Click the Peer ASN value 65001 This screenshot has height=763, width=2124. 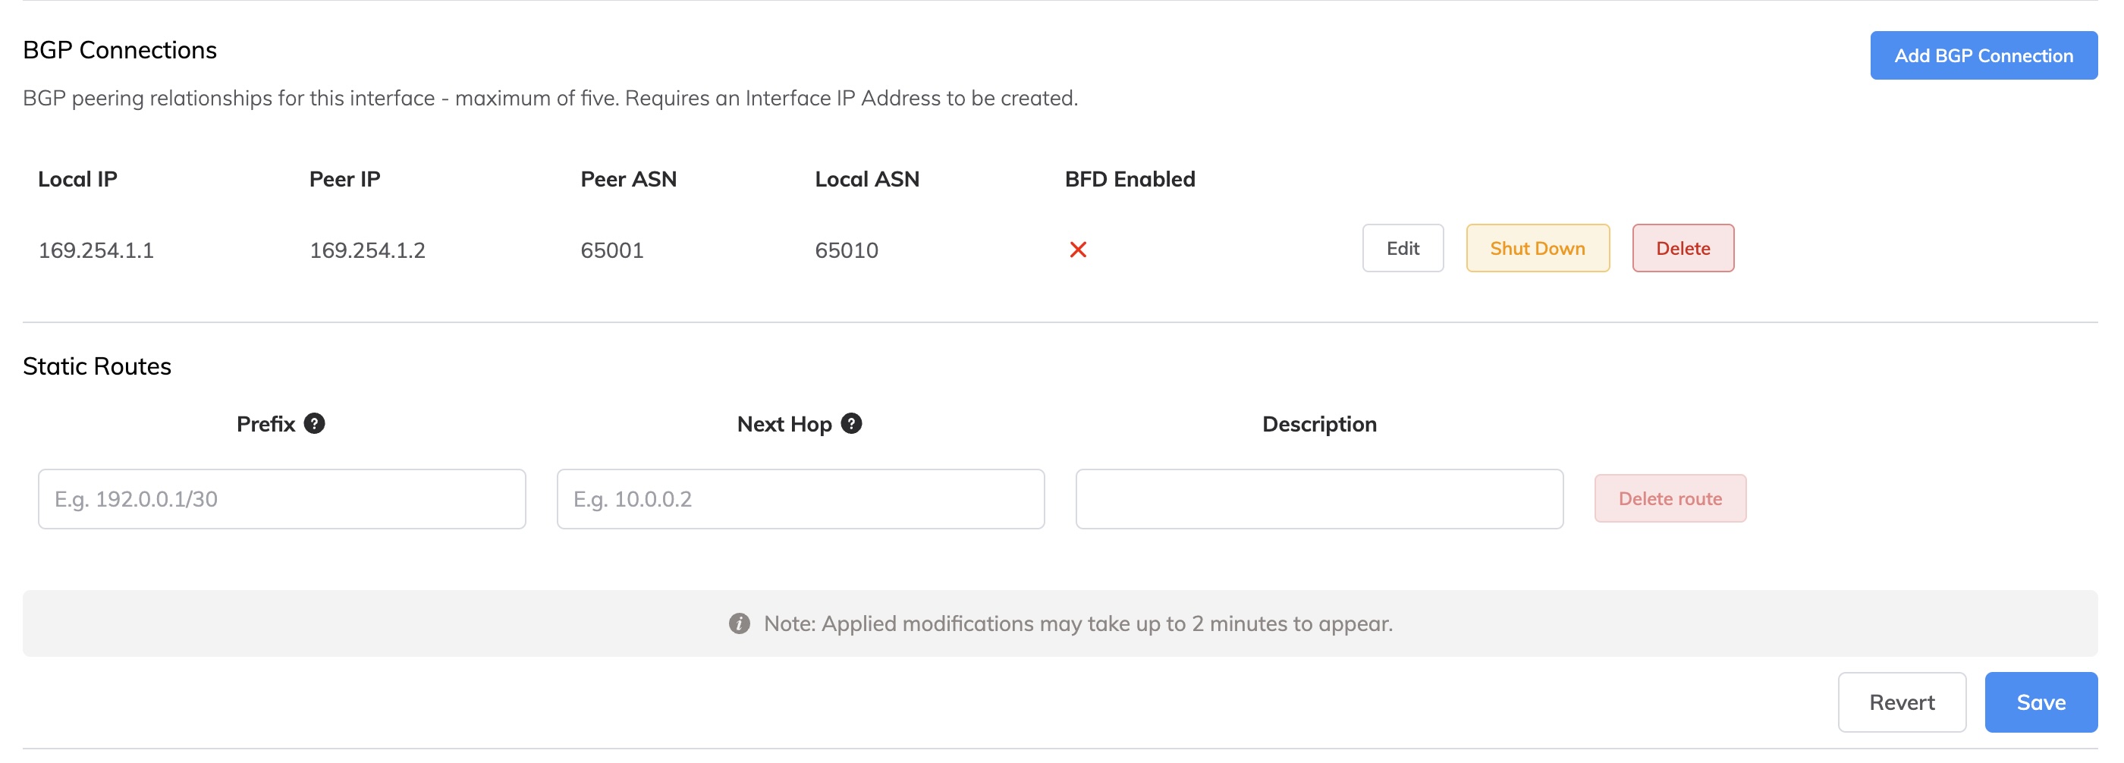tap(612, 250)
